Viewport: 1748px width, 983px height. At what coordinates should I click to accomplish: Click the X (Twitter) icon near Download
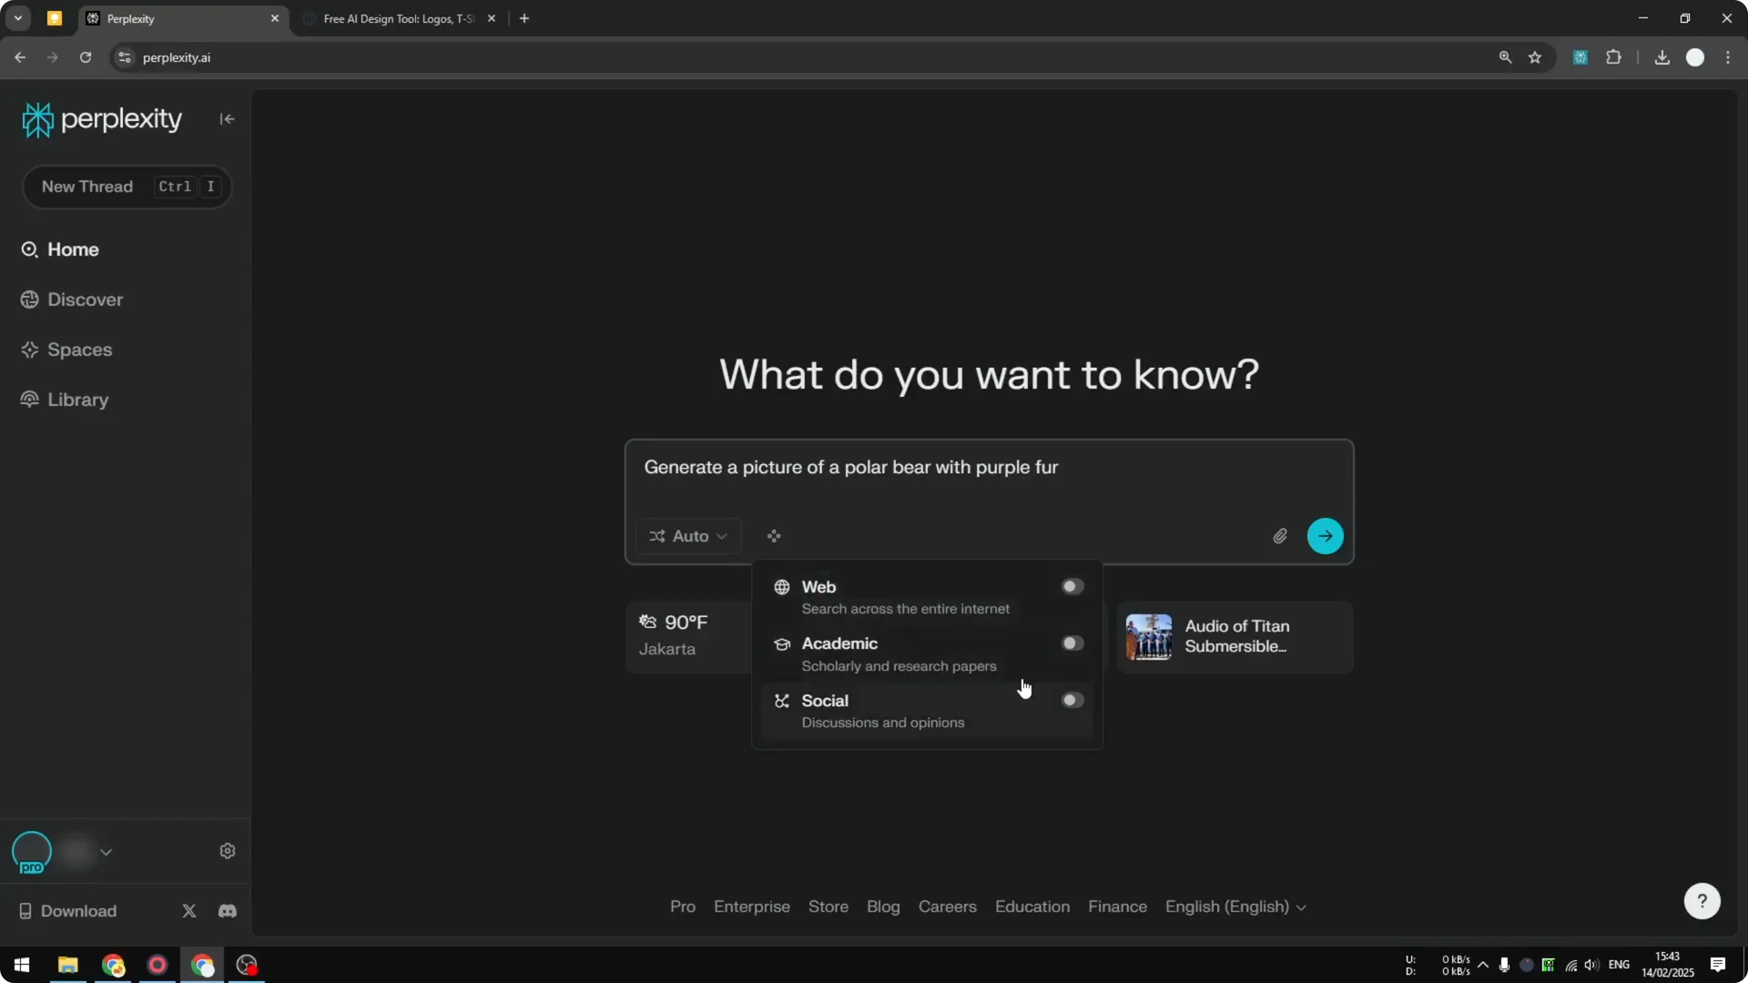[188, 910]
